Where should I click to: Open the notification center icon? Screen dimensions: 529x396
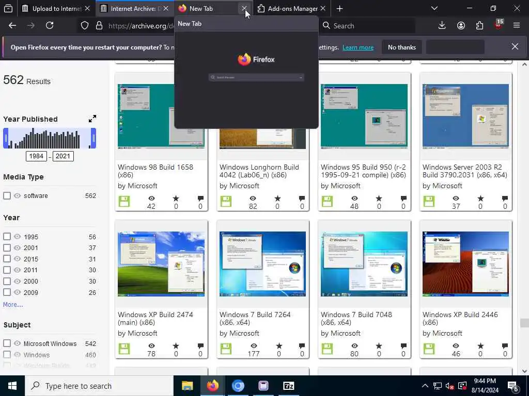(x=513, y=386)
